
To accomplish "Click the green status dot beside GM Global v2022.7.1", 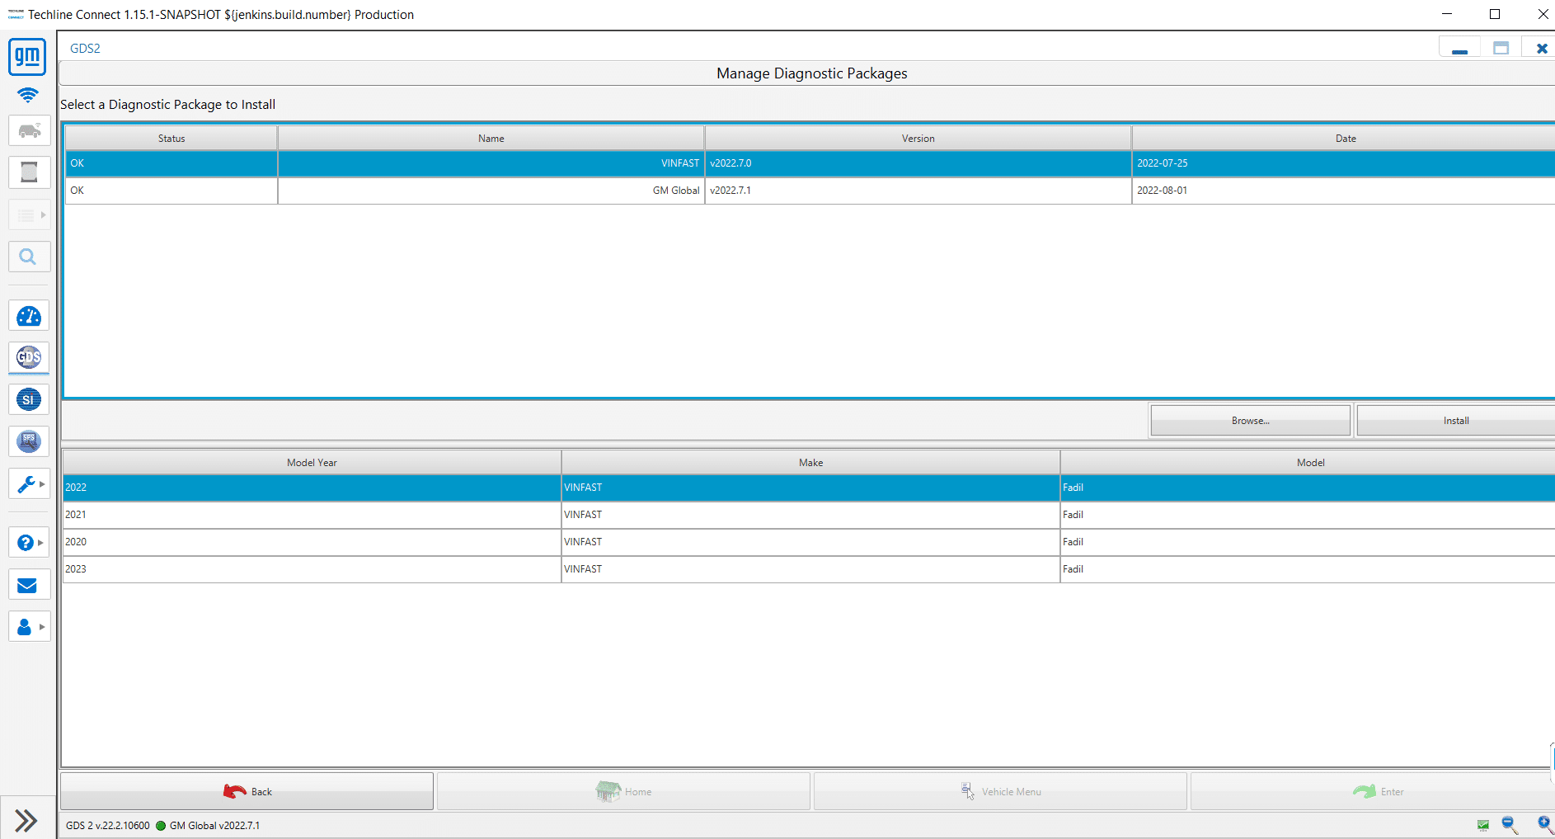I will (x=161, y=826).
